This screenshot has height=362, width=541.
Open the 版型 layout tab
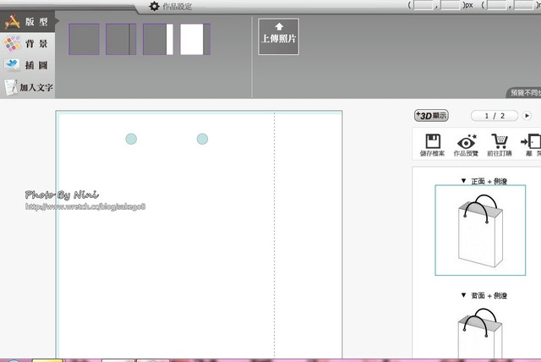click(27, 22)
